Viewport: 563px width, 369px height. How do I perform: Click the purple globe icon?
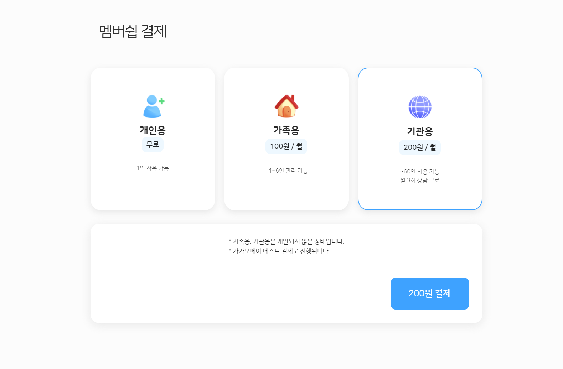click(x=420, y=107)
